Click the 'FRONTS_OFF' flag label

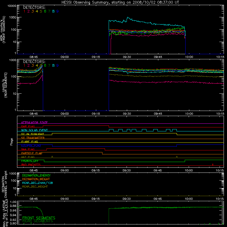pyautogui.click(x=30, y=161)
